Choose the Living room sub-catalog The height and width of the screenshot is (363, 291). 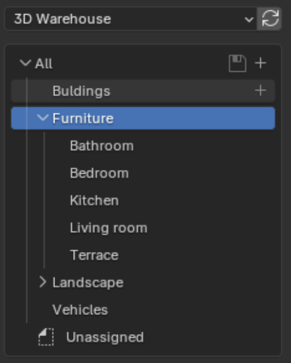coord(109,228)
